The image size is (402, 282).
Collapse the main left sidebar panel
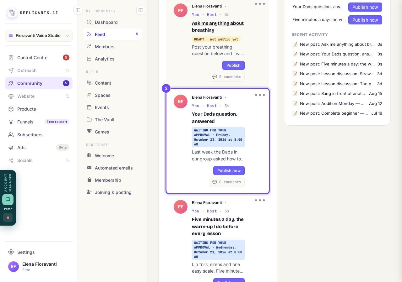(x=78, y=10)
